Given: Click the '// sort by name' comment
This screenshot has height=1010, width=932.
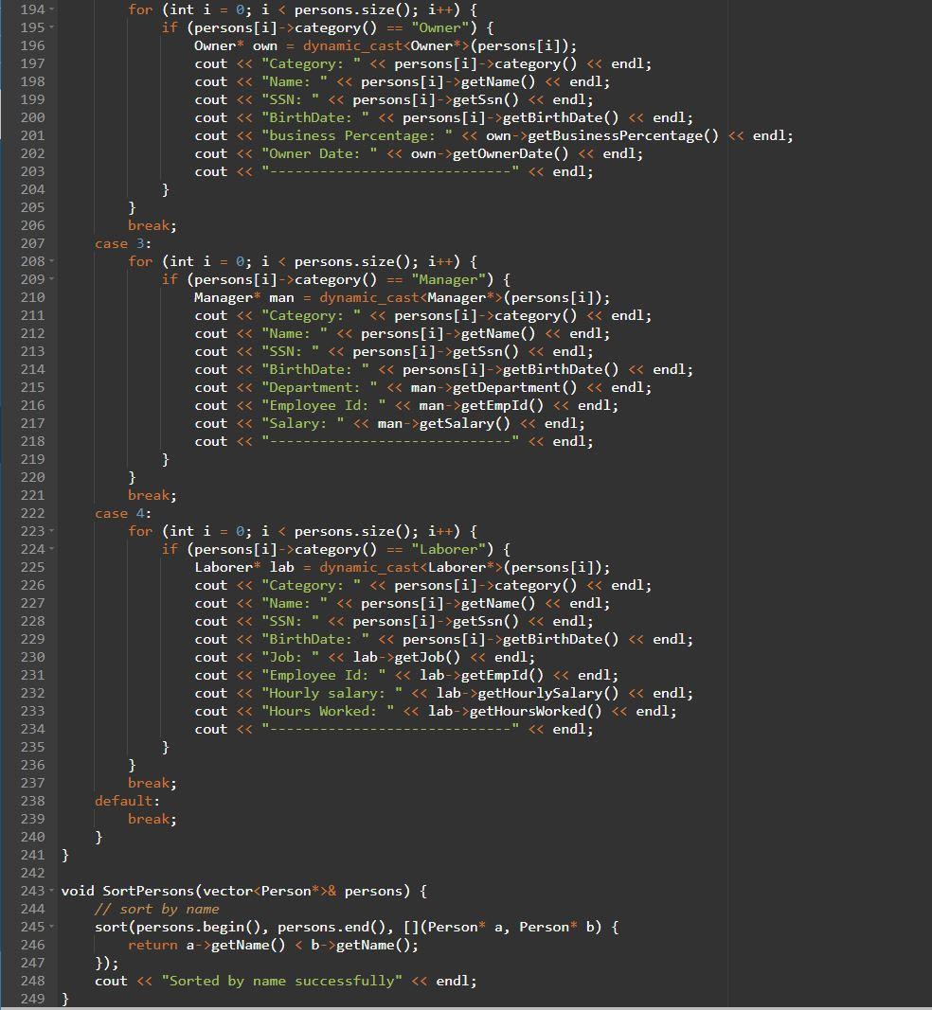Looking at the screenshot, I should (156, 909).
